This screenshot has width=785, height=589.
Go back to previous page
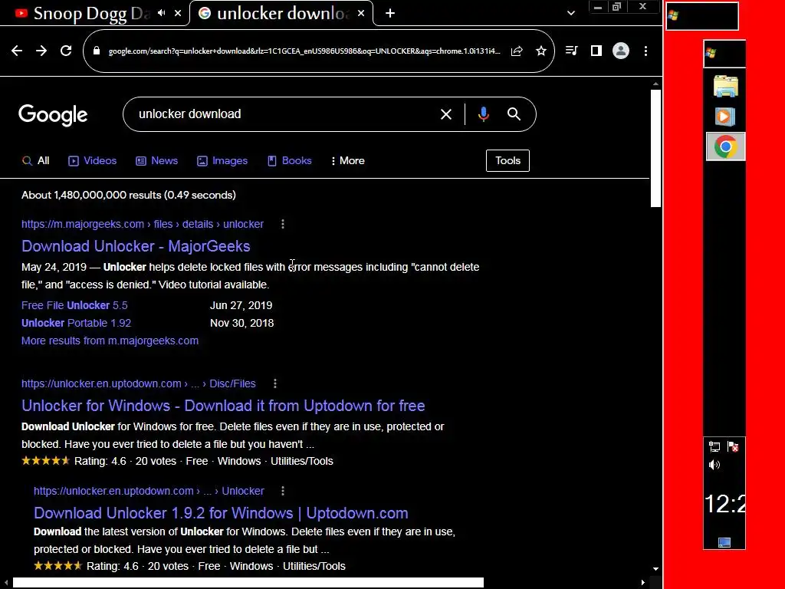[17, 51]
